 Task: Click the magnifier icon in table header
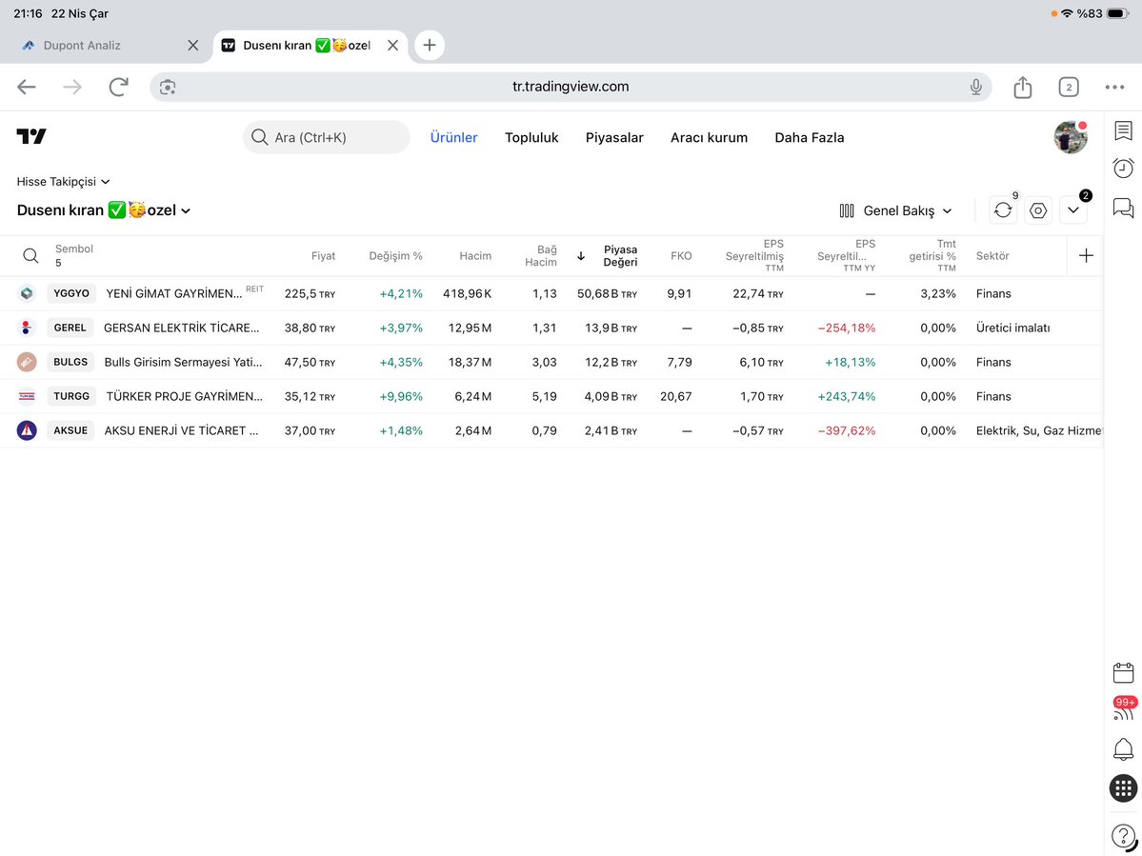click(30, 255)
